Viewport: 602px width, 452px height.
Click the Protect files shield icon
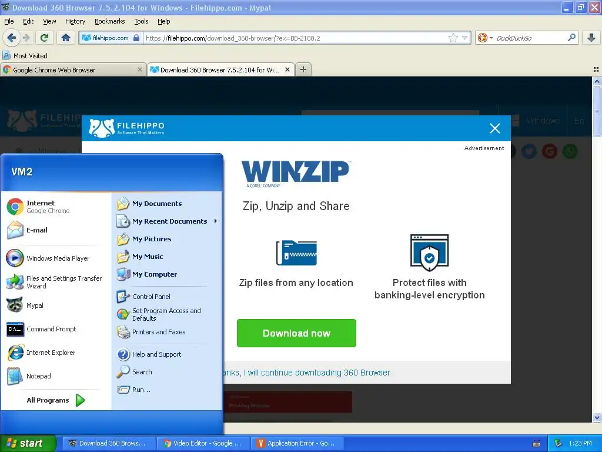tap(429, 252)
